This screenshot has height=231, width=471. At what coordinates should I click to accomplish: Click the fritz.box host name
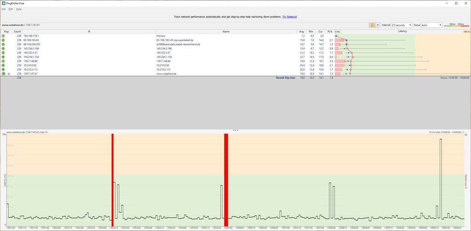coord(161,36)
